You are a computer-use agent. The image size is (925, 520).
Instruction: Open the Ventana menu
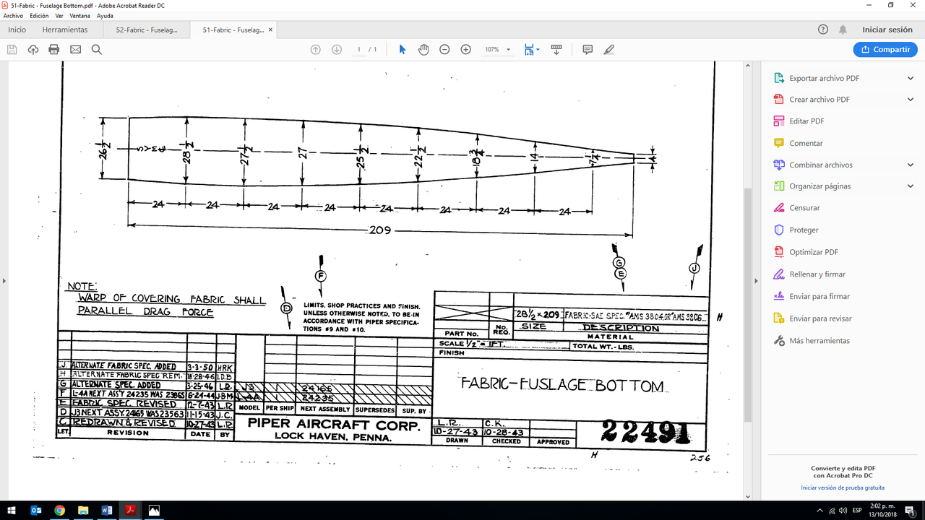point(80,15)
